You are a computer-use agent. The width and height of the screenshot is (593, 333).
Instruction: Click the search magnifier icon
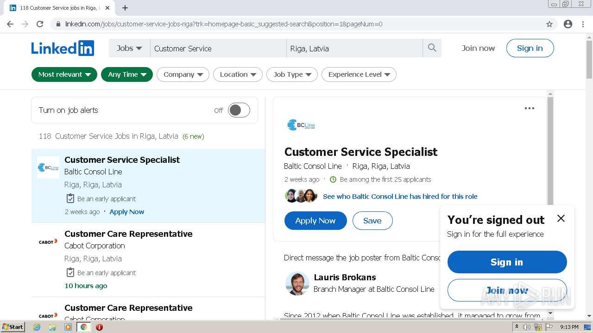pyautogui.click(x=432, y=48)
